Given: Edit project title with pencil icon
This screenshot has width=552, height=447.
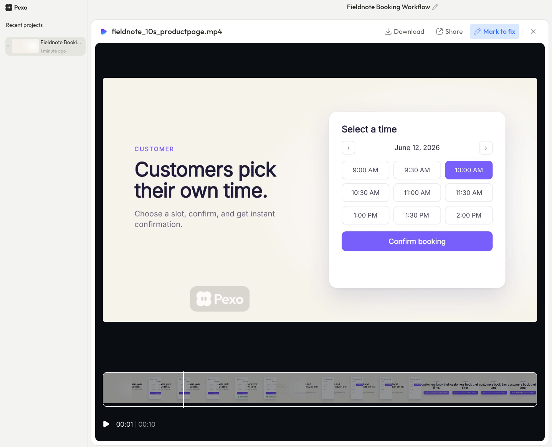Looking at the screenshot, I should tap(435, 7).
